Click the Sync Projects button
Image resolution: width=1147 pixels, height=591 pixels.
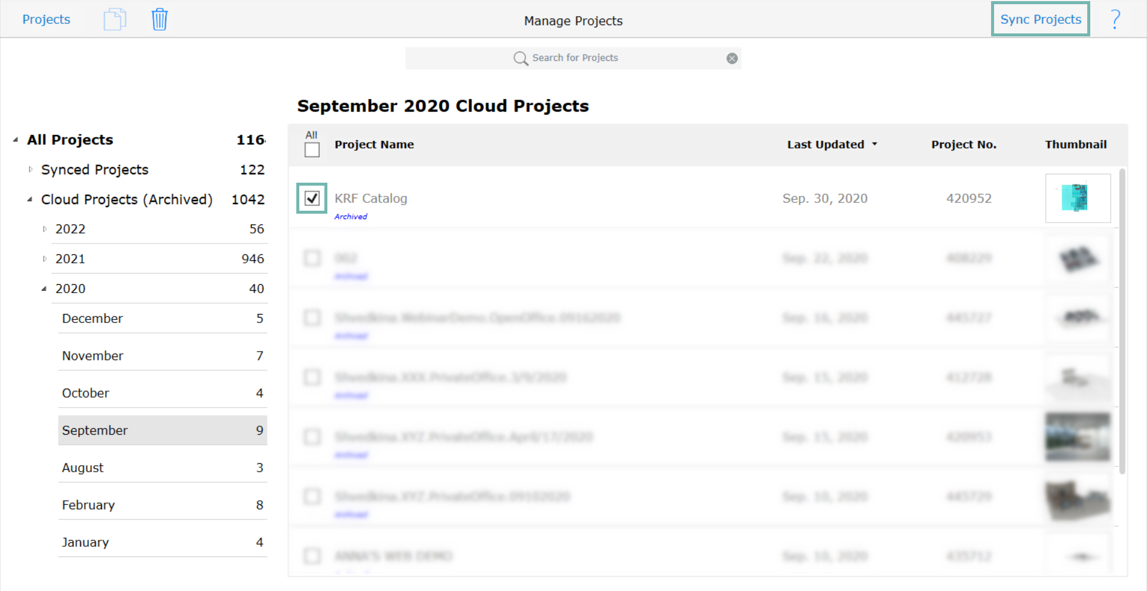point(1041,19)
